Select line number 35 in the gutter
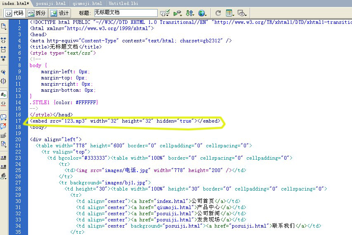Viewport: 352px width, 235px height. 18,232
